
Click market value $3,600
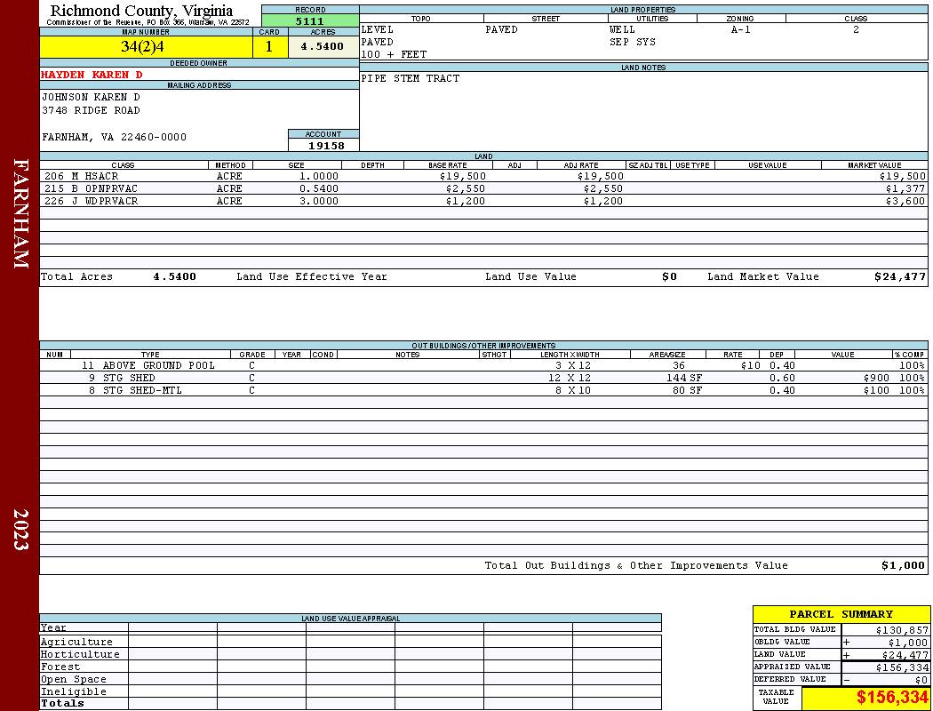(905, 201)
